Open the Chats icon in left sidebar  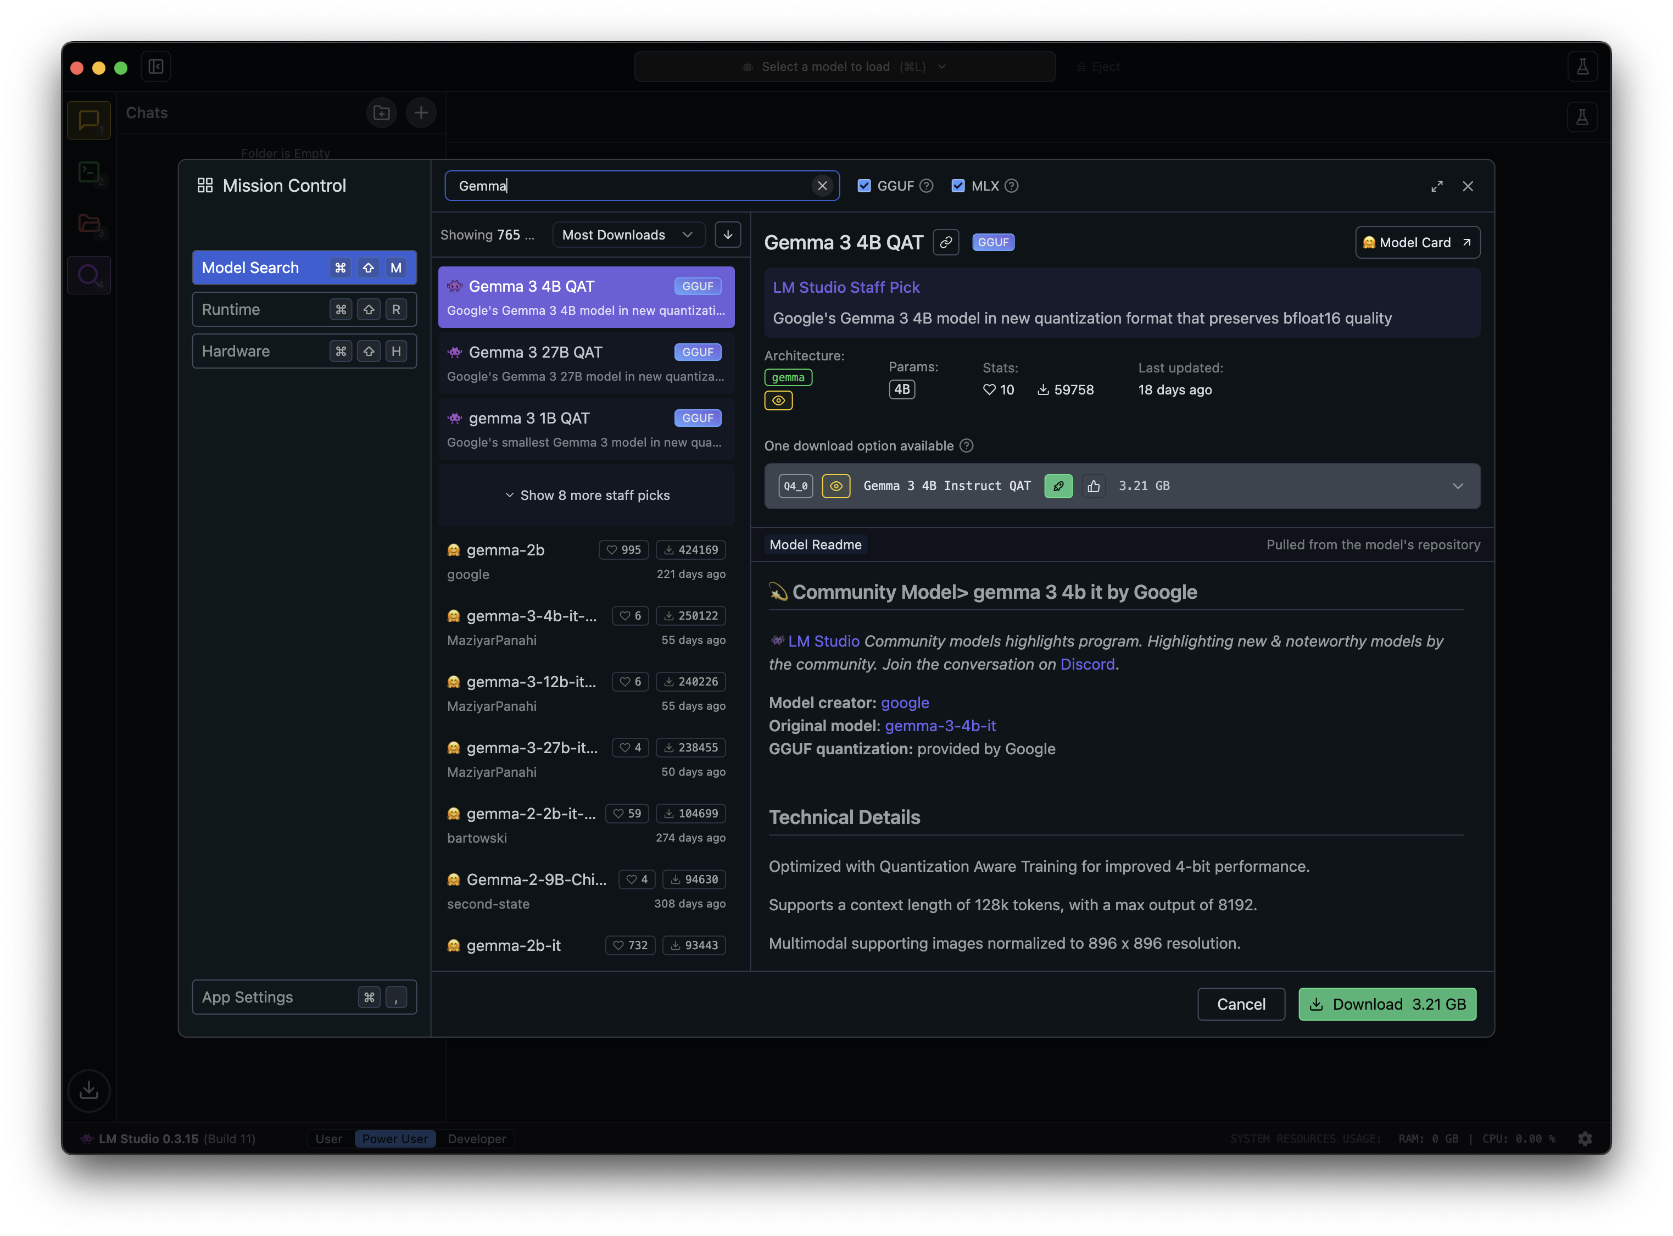point(89,120)
